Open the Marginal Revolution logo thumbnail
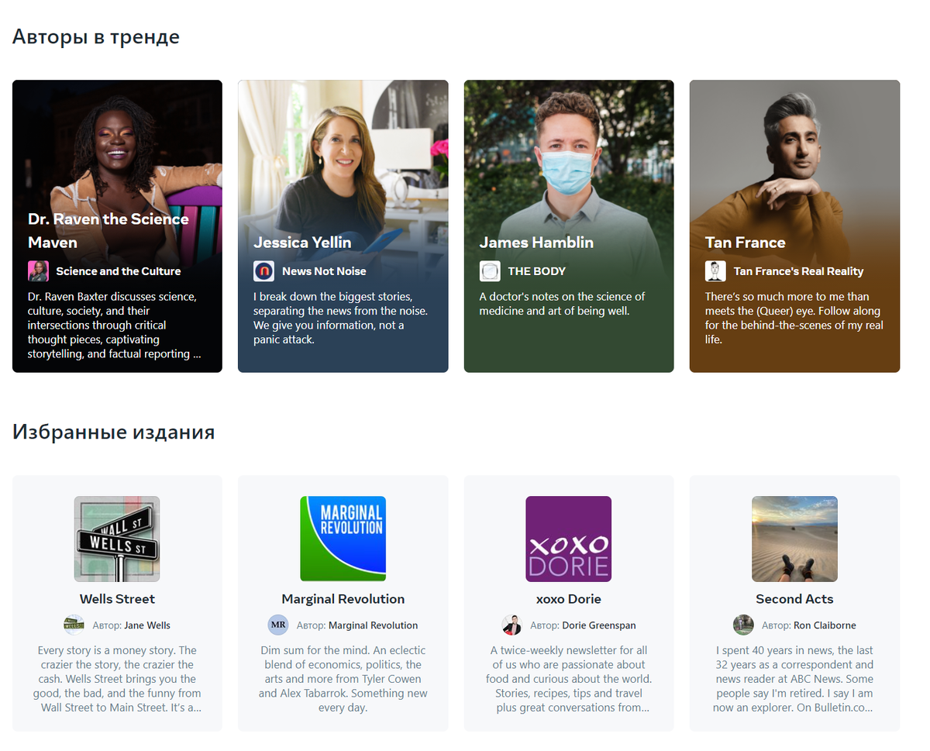 click(343, 539)
